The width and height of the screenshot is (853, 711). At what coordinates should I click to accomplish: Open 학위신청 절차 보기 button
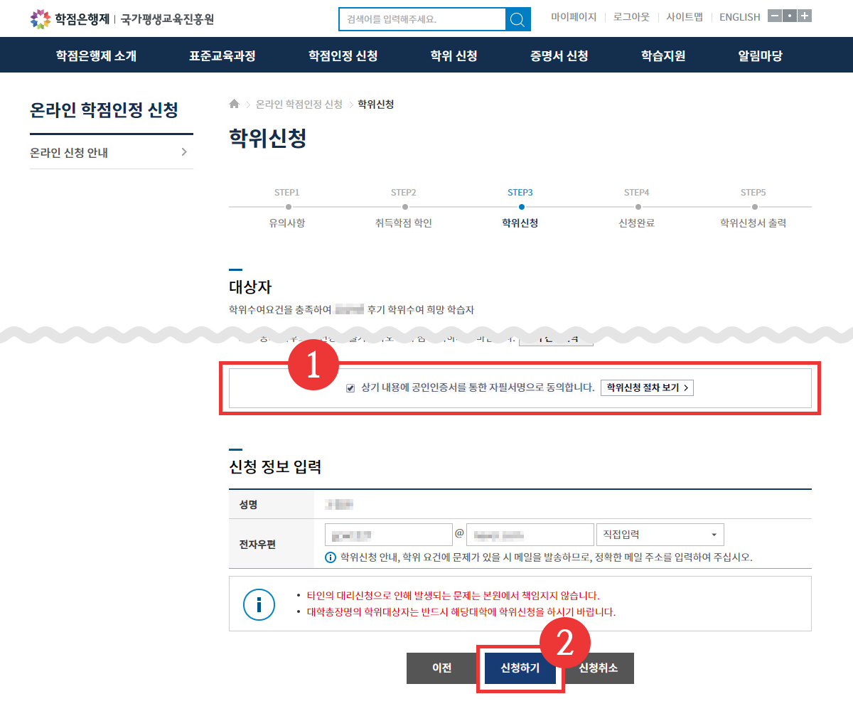click(646, 388)
